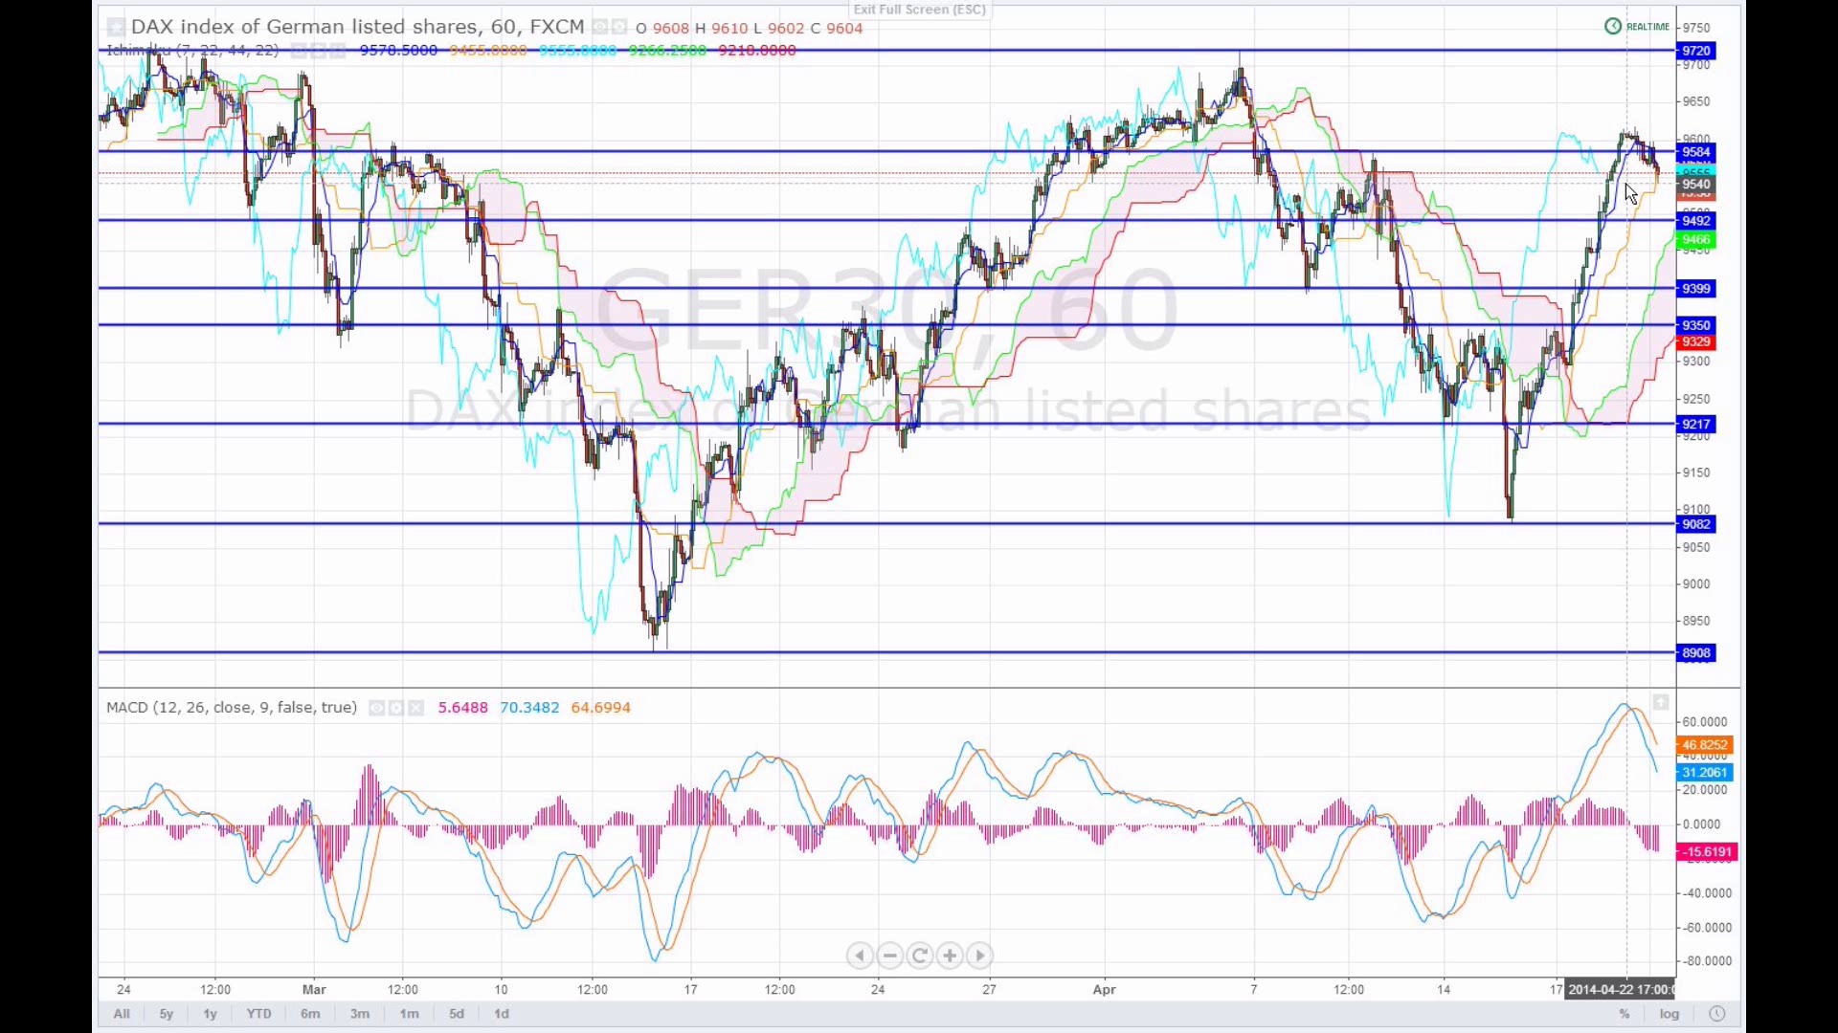
Task: Open MACD indicator settings gear
Action: coord(395,708)
